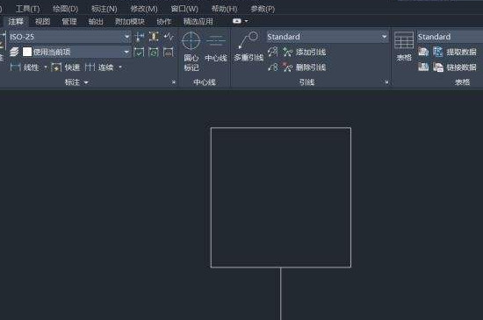The width and height of the screenshot is (483, 320).
Task: Select the Centerline (中心线) tool icon
Action: click(216, 40)
